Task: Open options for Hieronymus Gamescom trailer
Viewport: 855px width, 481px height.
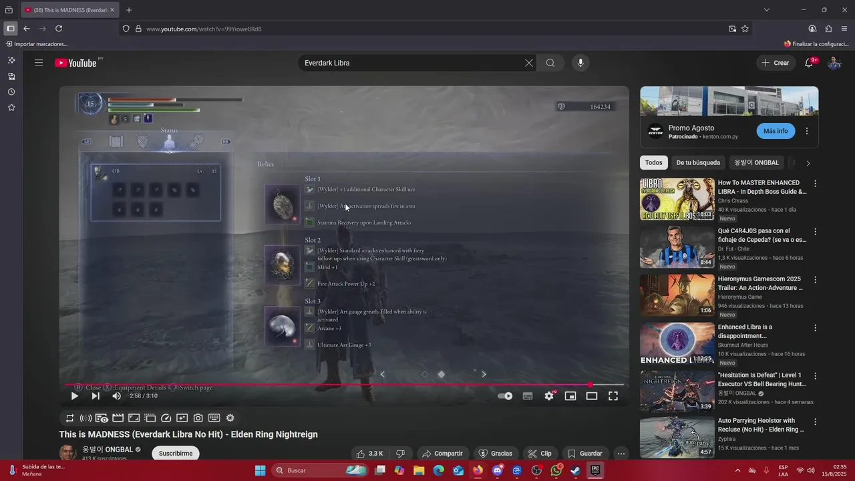Action: point(815,279)
